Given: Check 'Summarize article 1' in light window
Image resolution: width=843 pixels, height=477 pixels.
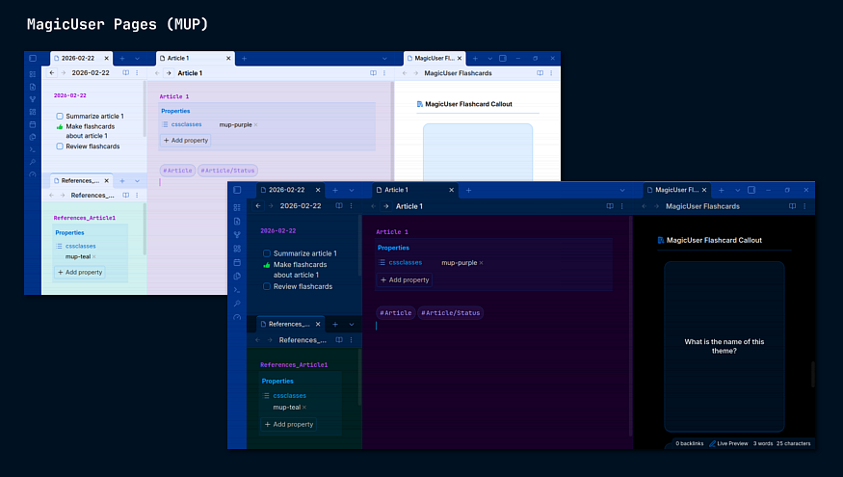Looking at the screenshot, I should pos(60,117).
